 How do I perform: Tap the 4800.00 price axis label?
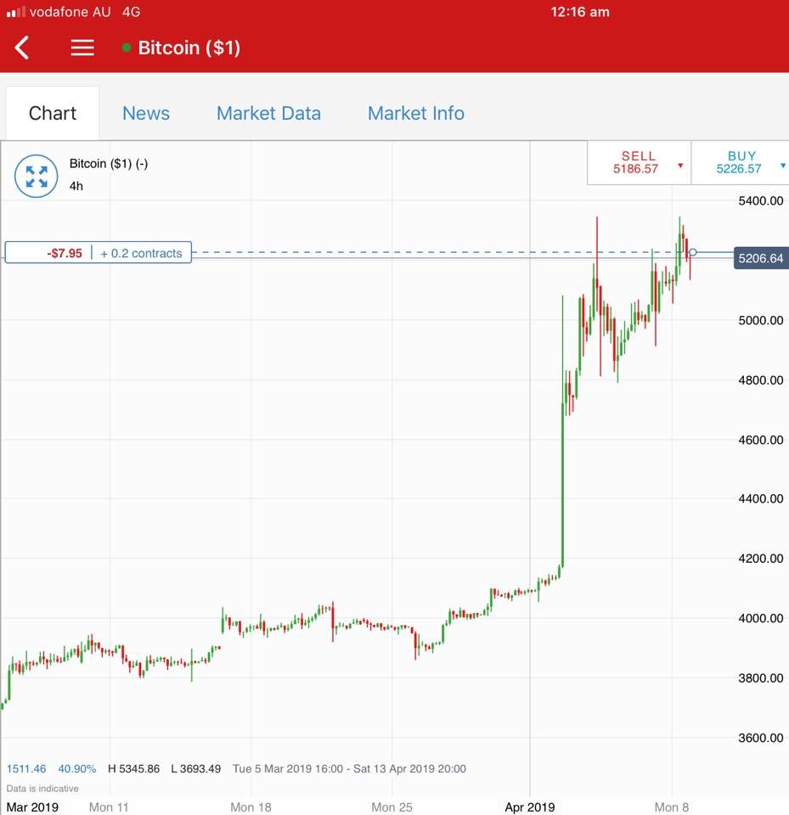coord(760,380)
